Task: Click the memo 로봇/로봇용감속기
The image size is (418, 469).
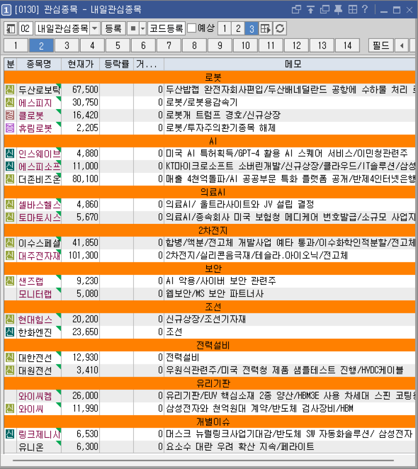Action: (x=202, y=103)
